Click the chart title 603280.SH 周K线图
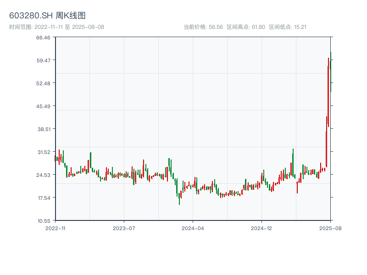The width and height of the screenshot is (367, 275). click(47, 16)
